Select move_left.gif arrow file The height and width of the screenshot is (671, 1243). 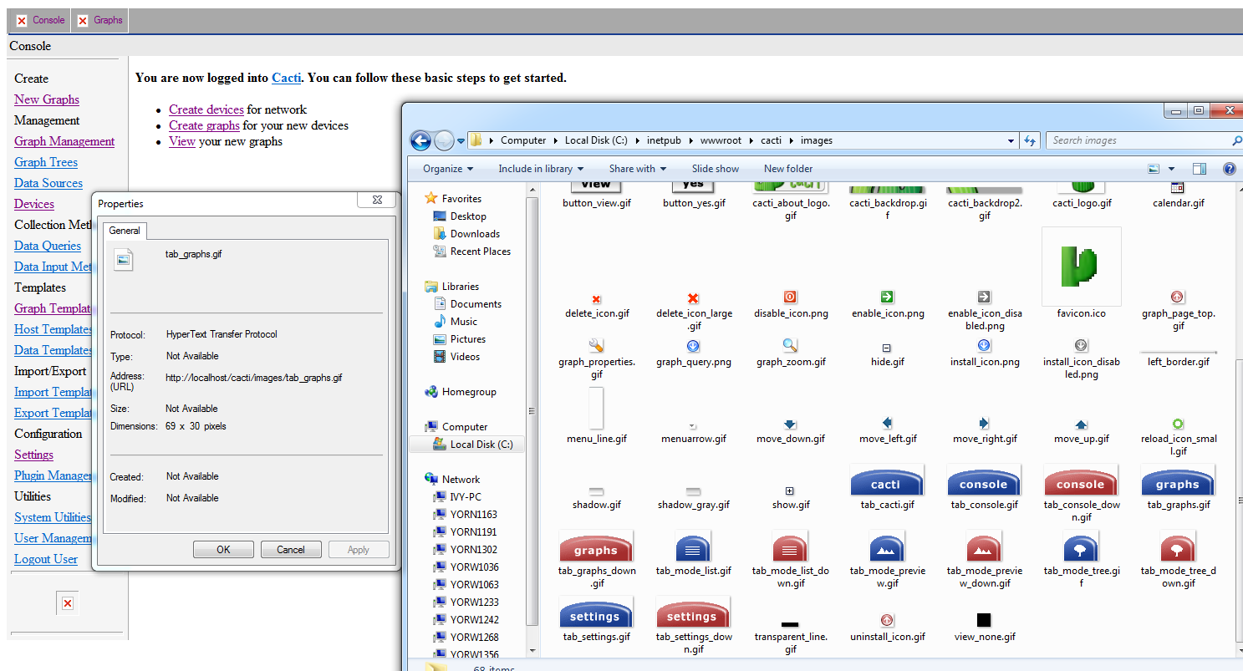(x=887, y=423)
